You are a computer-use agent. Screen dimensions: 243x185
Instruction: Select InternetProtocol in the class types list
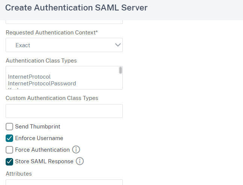click(x=29, y=77)
